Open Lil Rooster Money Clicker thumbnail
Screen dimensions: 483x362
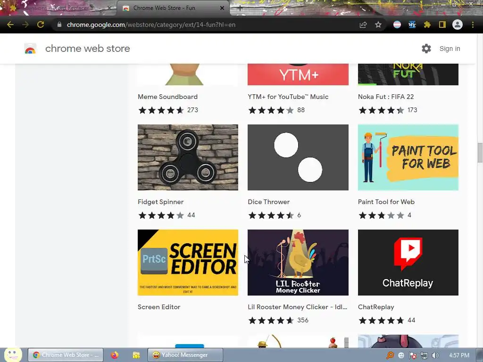298,263
